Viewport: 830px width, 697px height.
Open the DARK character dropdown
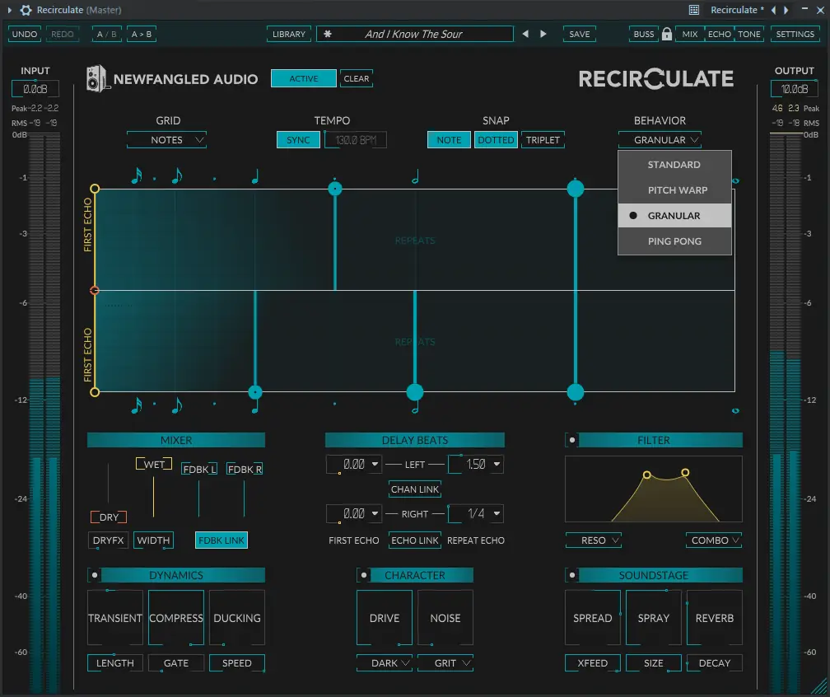pos(385,663)
